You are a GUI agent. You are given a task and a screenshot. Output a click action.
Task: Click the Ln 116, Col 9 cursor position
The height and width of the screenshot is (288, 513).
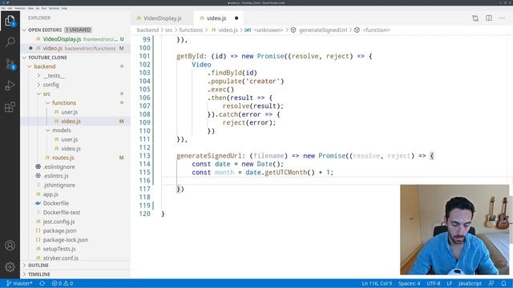coord(377,283)
